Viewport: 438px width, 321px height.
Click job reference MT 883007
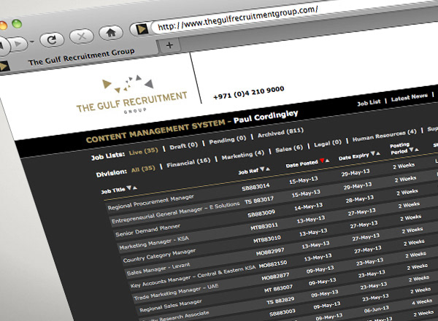click(279, 288)
